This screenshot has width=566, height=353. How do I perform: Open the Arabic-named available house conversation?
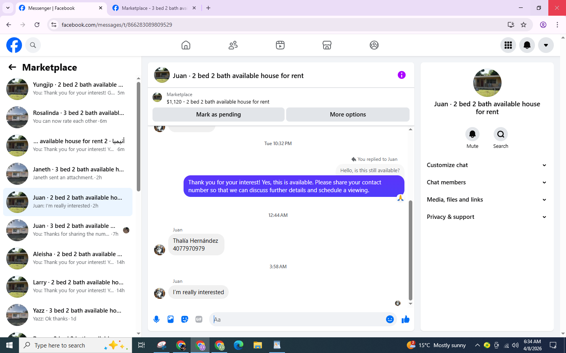68,146
